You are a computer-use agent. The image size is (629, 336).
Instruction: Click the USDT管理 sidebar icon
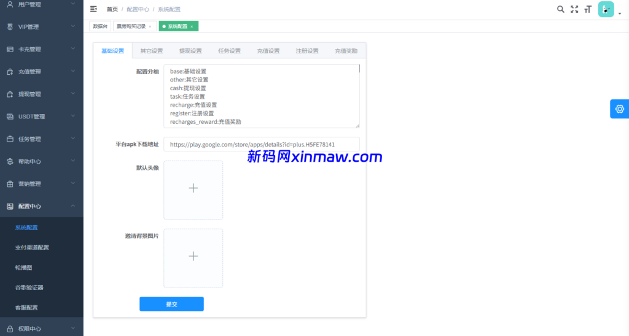[x=10, y=116]
